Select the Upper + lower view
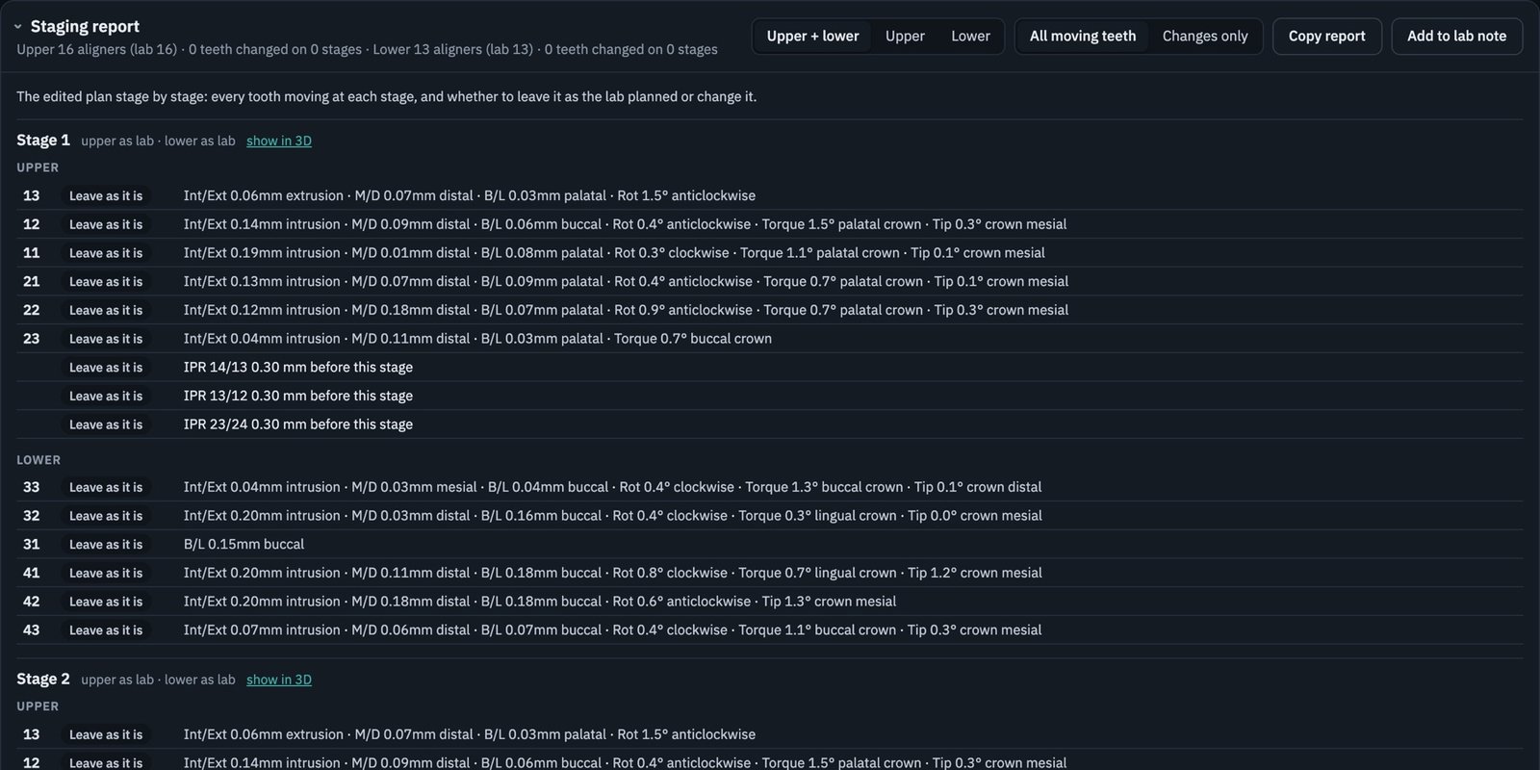This screenshot has height=770, width=1540. tap(812, 37)
